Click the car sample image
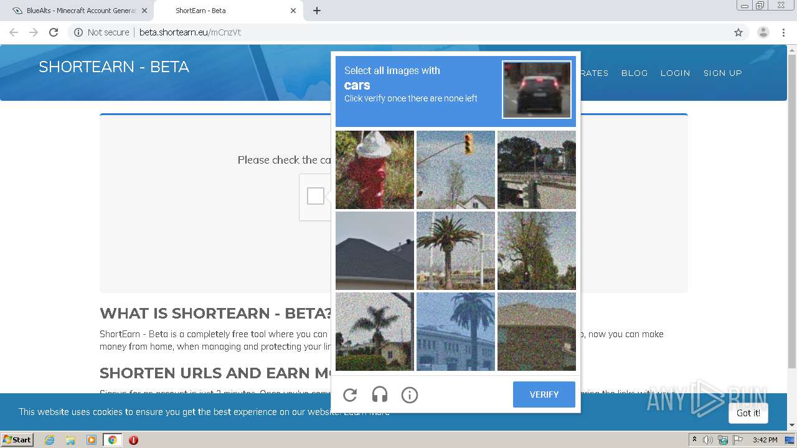The height and width of the screenshot is (448, 797). (x=537, y=90)
